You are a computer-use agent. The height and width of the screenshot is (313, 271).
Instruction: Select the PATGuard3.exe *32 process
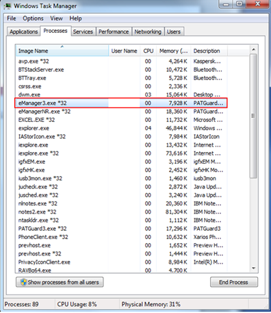[121, 229]
